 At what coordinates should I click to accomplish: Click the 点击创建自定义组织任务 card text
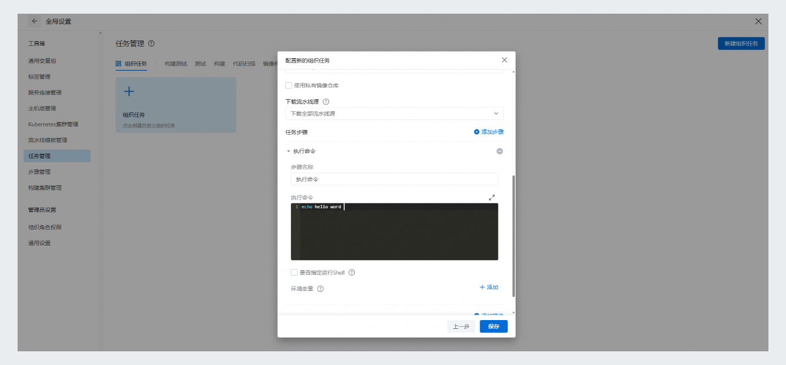(149, 126)
